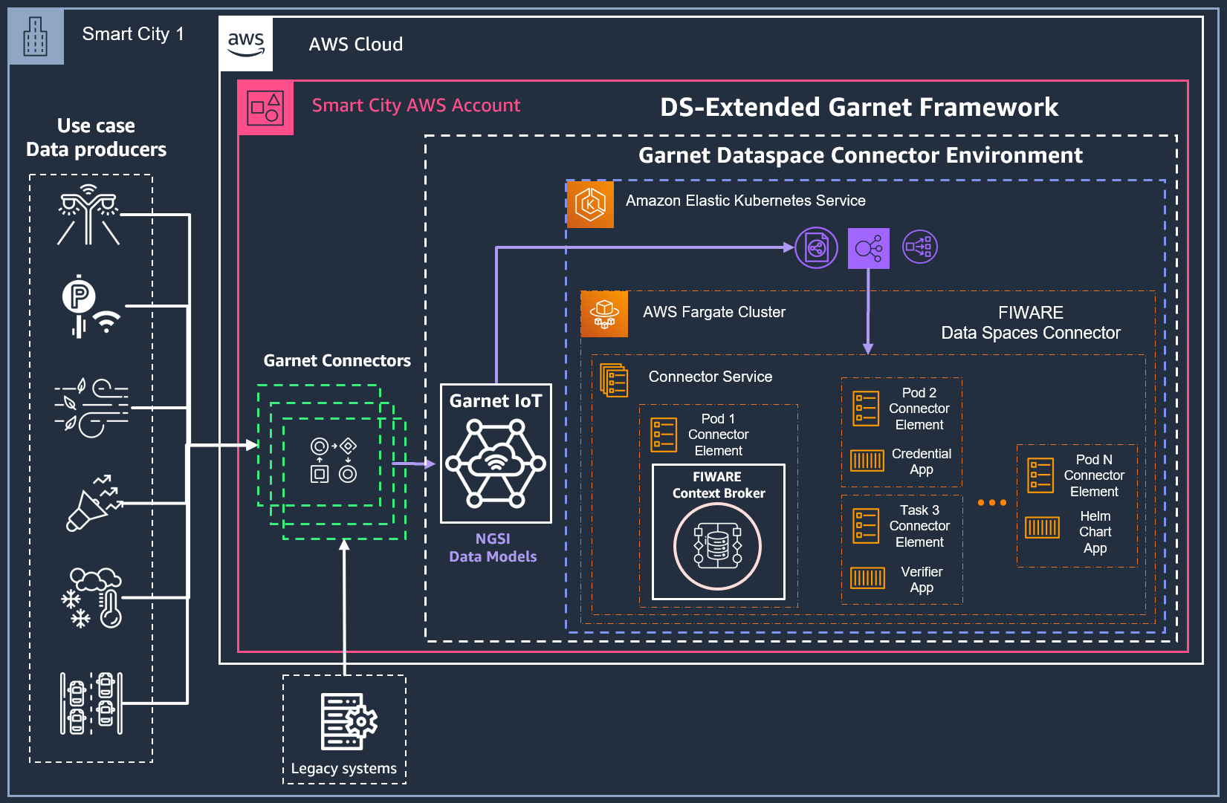Screen dimensions: 1227x803
Task: Select the Task 3 Connector Element icon
Action: tap(866, 526)
